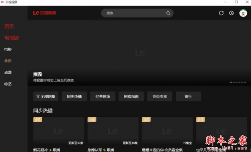251x152 pixels.
Task: Maximize the 乐视视频 window
Action: click(x=236, y=2)
